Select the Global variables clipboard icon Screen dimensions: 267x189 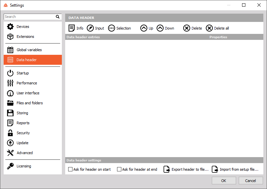coord(10,50)
